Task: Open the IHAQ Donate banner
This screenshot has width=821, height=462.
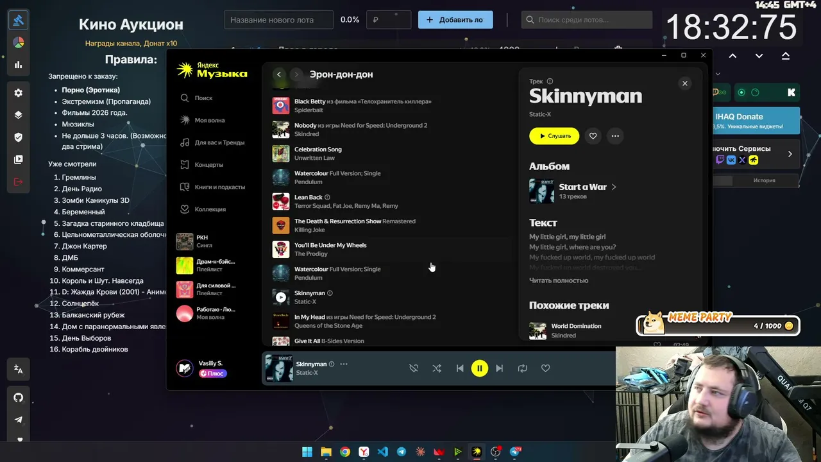Action: [757, 120]
